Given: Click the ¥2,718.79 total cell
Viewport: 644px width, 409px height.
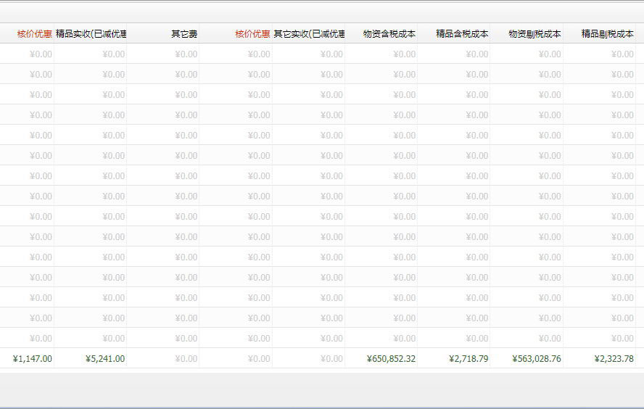Looking at the screenshot, I should pyautogui.click(x=468, y=358).
